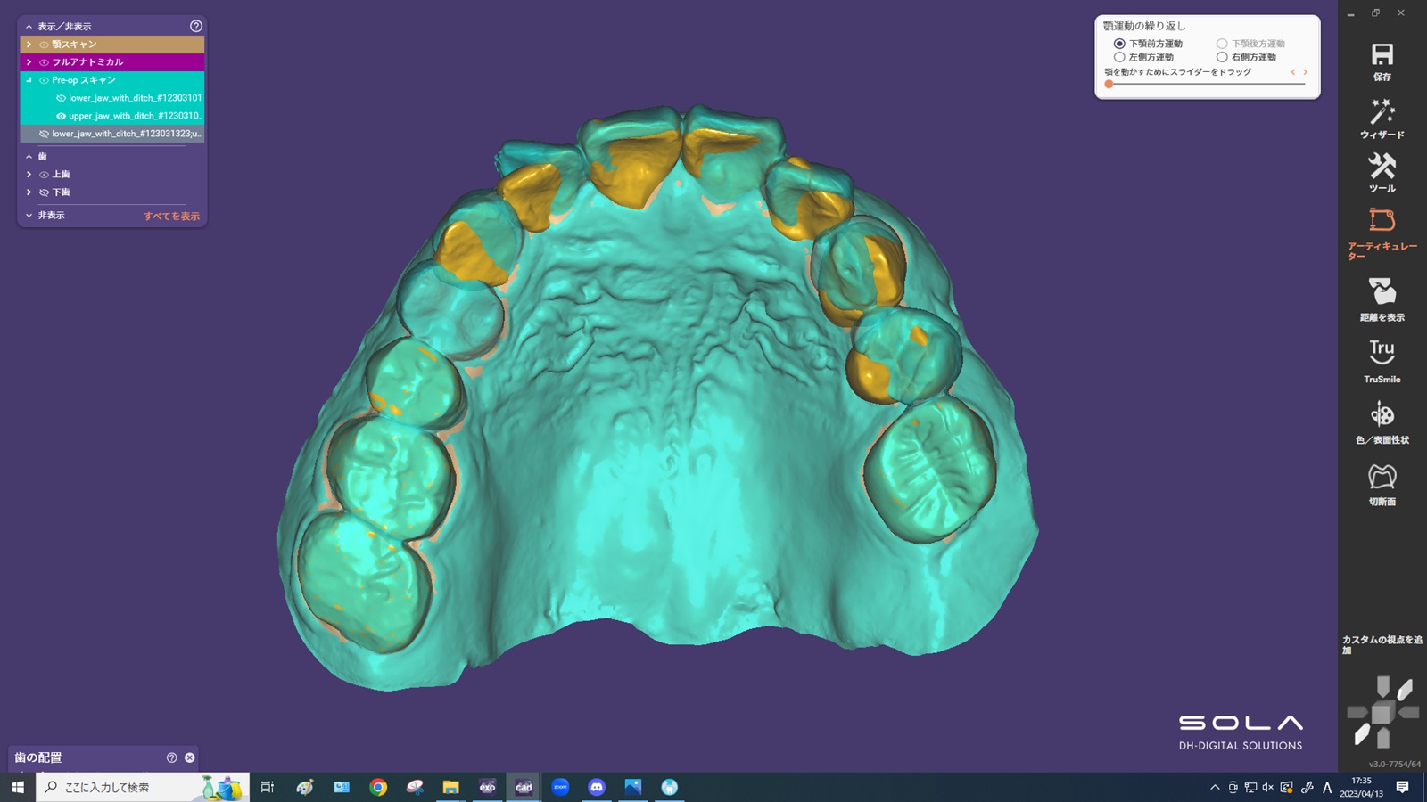Select the 右側方運動 radio button
Screen dimensions: 1427x802
coord(1222,57)
